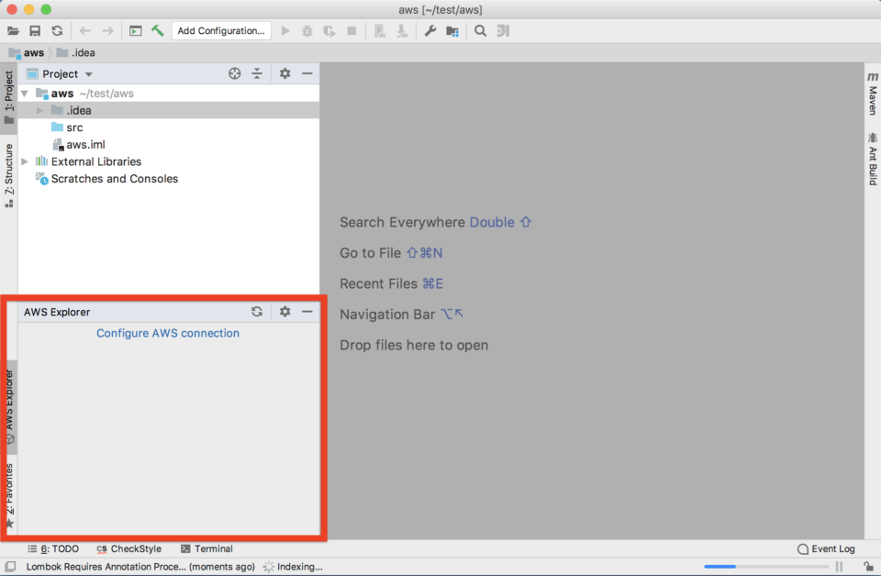
Task: Refresh the AWS Explorer
Action: [257, 312]
